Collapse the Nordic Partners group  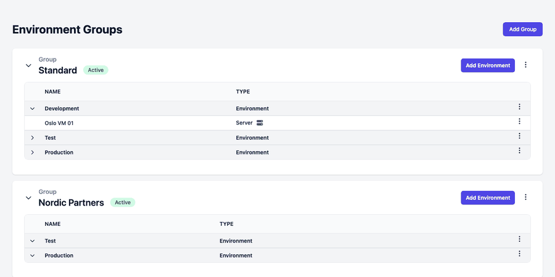click(28, 198)
